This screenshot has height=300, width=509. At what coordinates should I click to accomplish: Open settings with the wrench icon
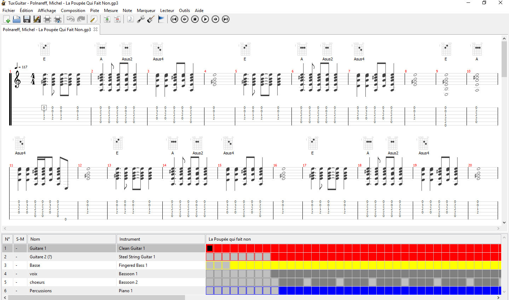pyautogui.click(x=140, y=19)
